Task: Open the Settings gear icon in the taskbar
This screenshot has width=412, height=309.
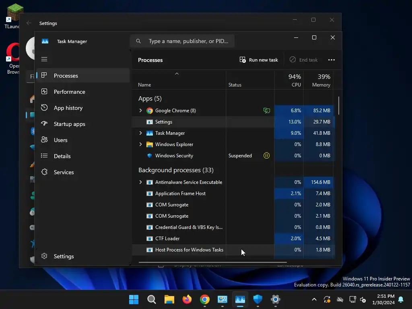Action: click(x=275, y=299)
